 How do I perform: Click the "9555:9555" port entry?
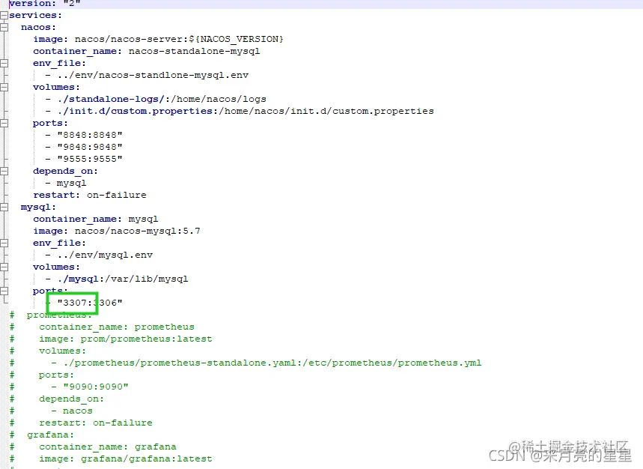click(x=90, y=159)
